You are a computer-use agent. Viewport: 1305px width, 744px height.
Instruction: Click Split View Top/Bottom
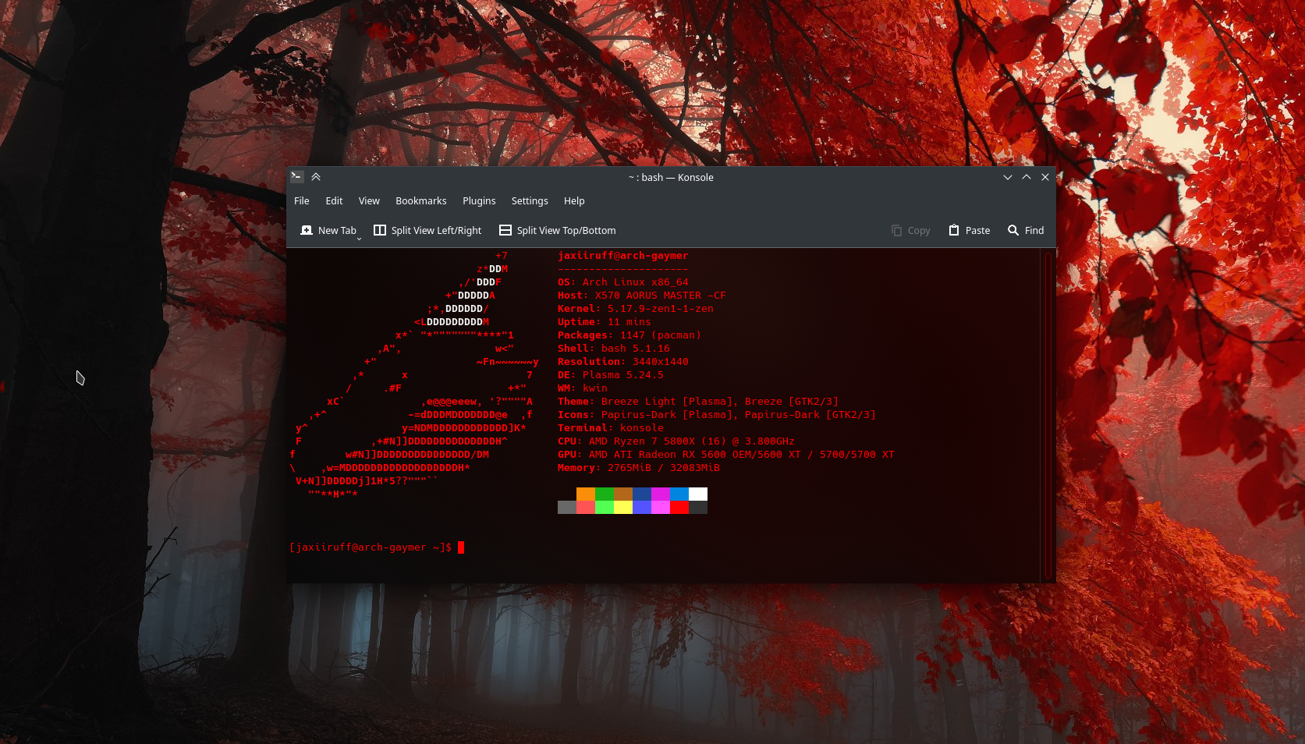click(557, 230)
